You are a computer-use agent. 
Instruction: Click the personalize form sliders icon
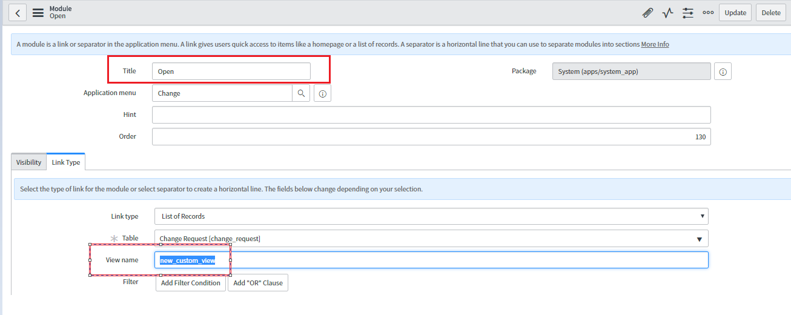pyautogui.click(x=687, y=13)
